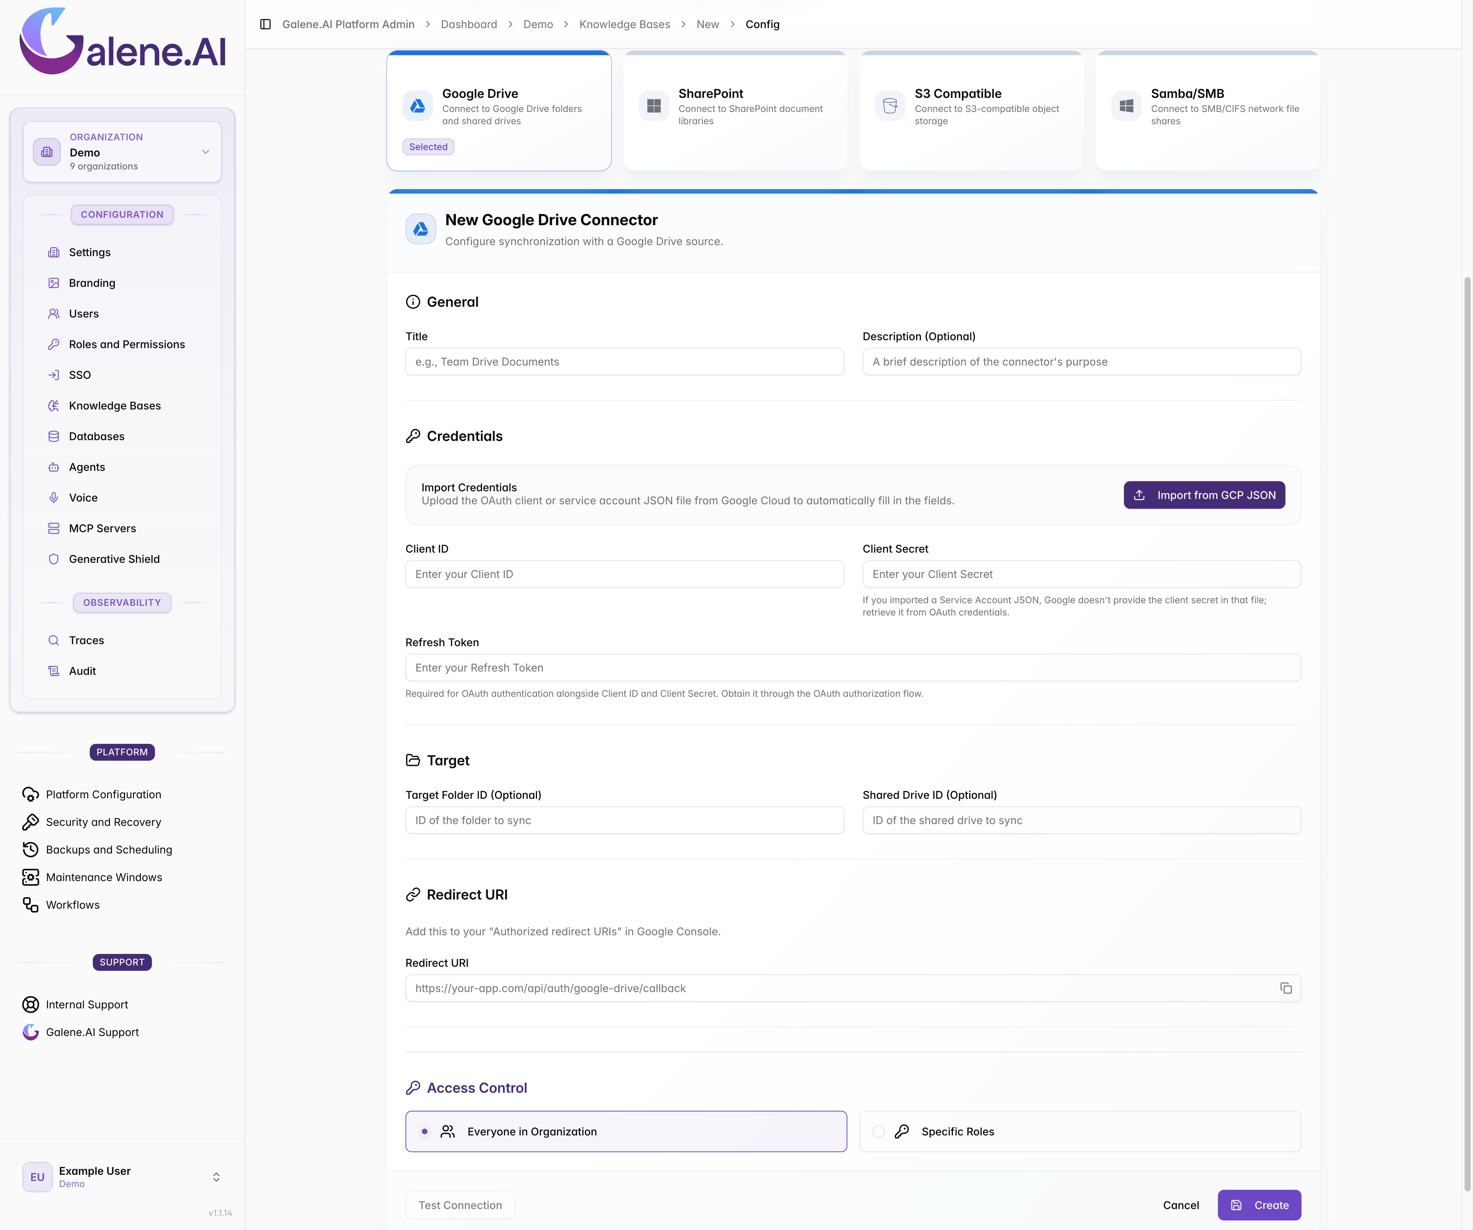
Task: Click Import from GCP JSON button
Action: [1204, 495]
